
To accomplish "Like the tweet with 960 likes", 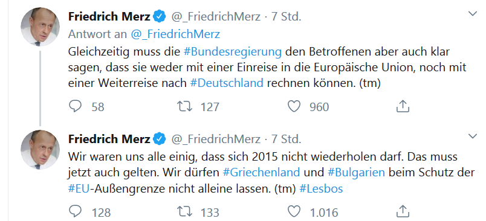I will coord(294,107).
